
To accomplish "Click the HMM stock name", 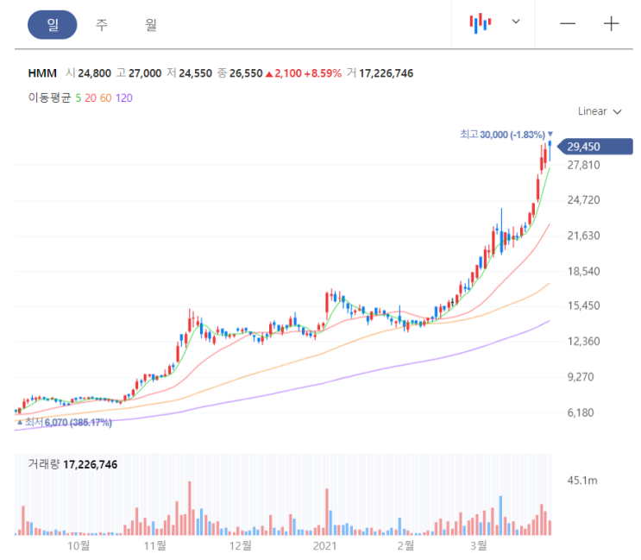I will pyautogui.click(x=41, y=73).
